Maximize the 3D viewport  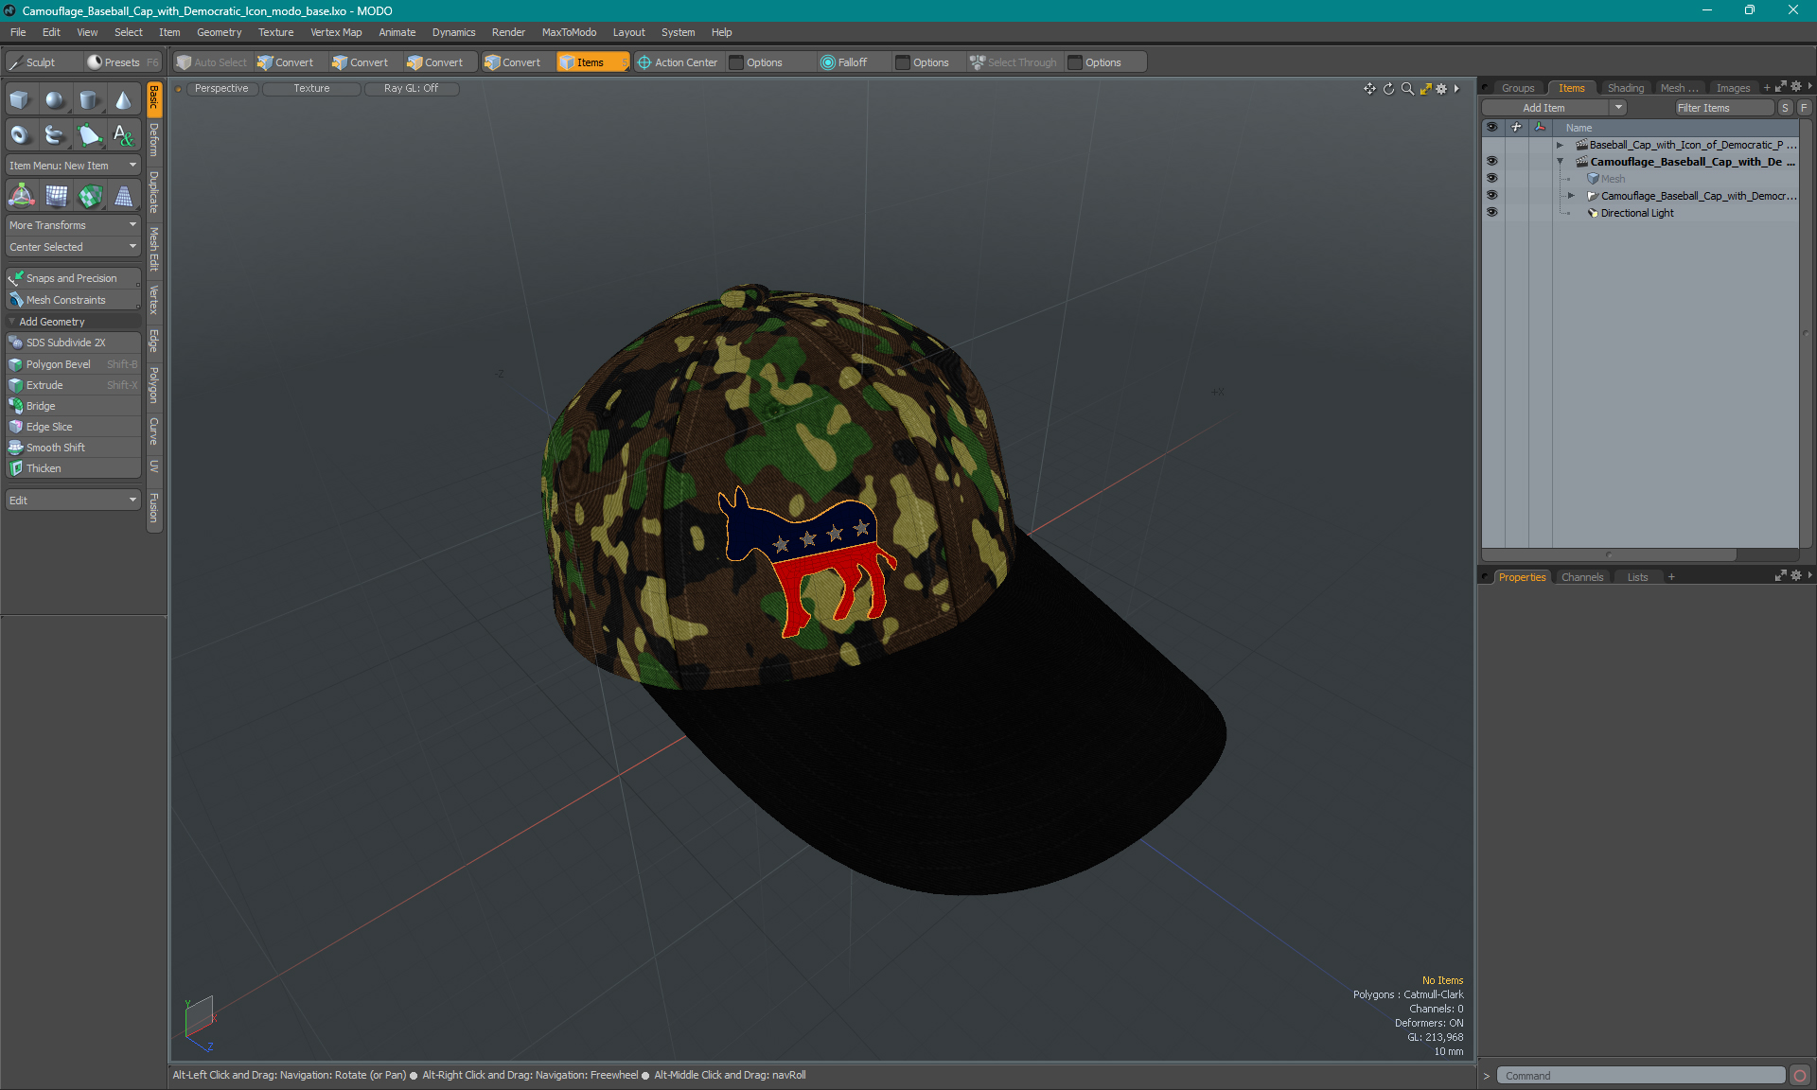(x=1426, y=89)
